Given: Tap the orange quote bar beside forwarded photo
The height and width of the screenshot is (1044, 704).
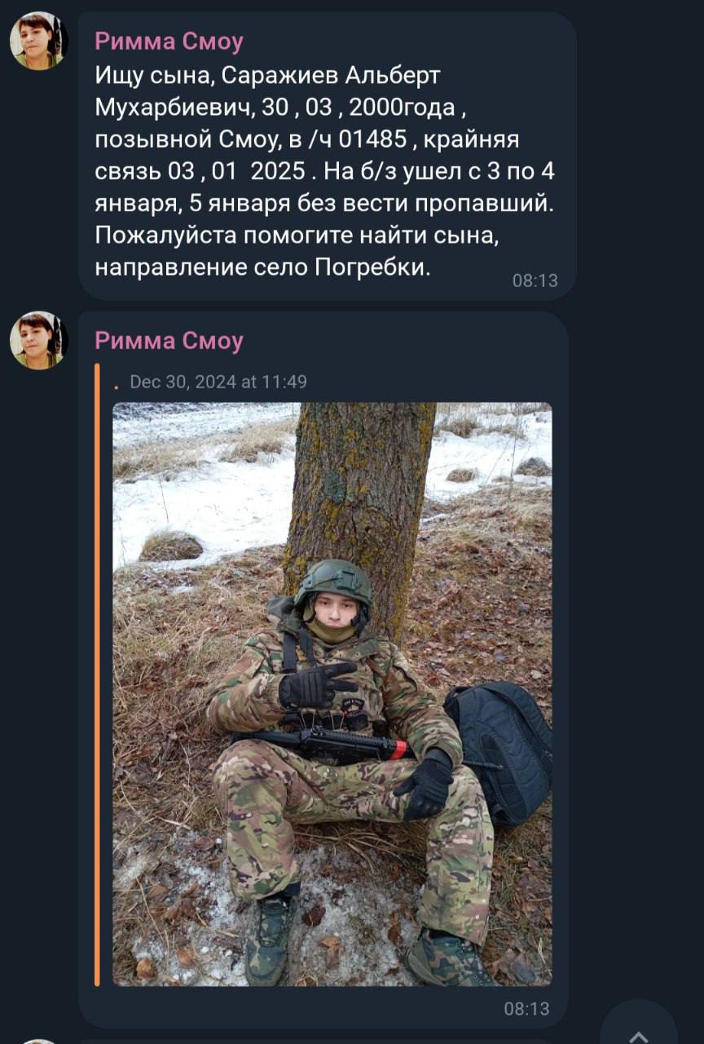Looking at the screenshot, I should (97, 675).
